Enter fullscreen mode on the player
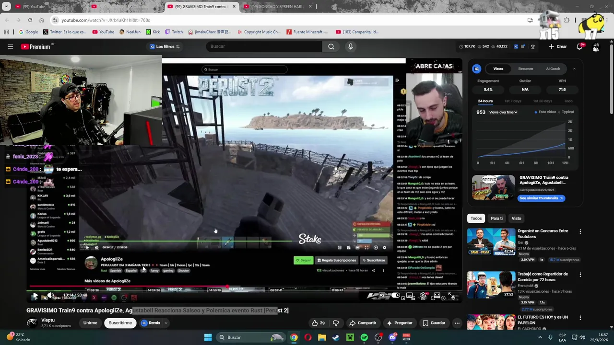This screenshot has width=614, height=345. (452, 296)
